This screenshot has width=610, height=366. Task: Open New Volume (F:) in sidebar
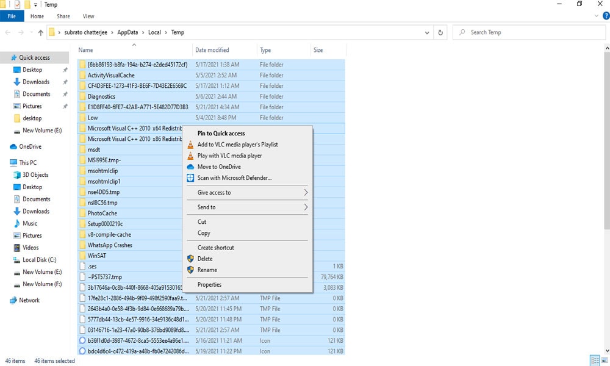click(42, 284)
